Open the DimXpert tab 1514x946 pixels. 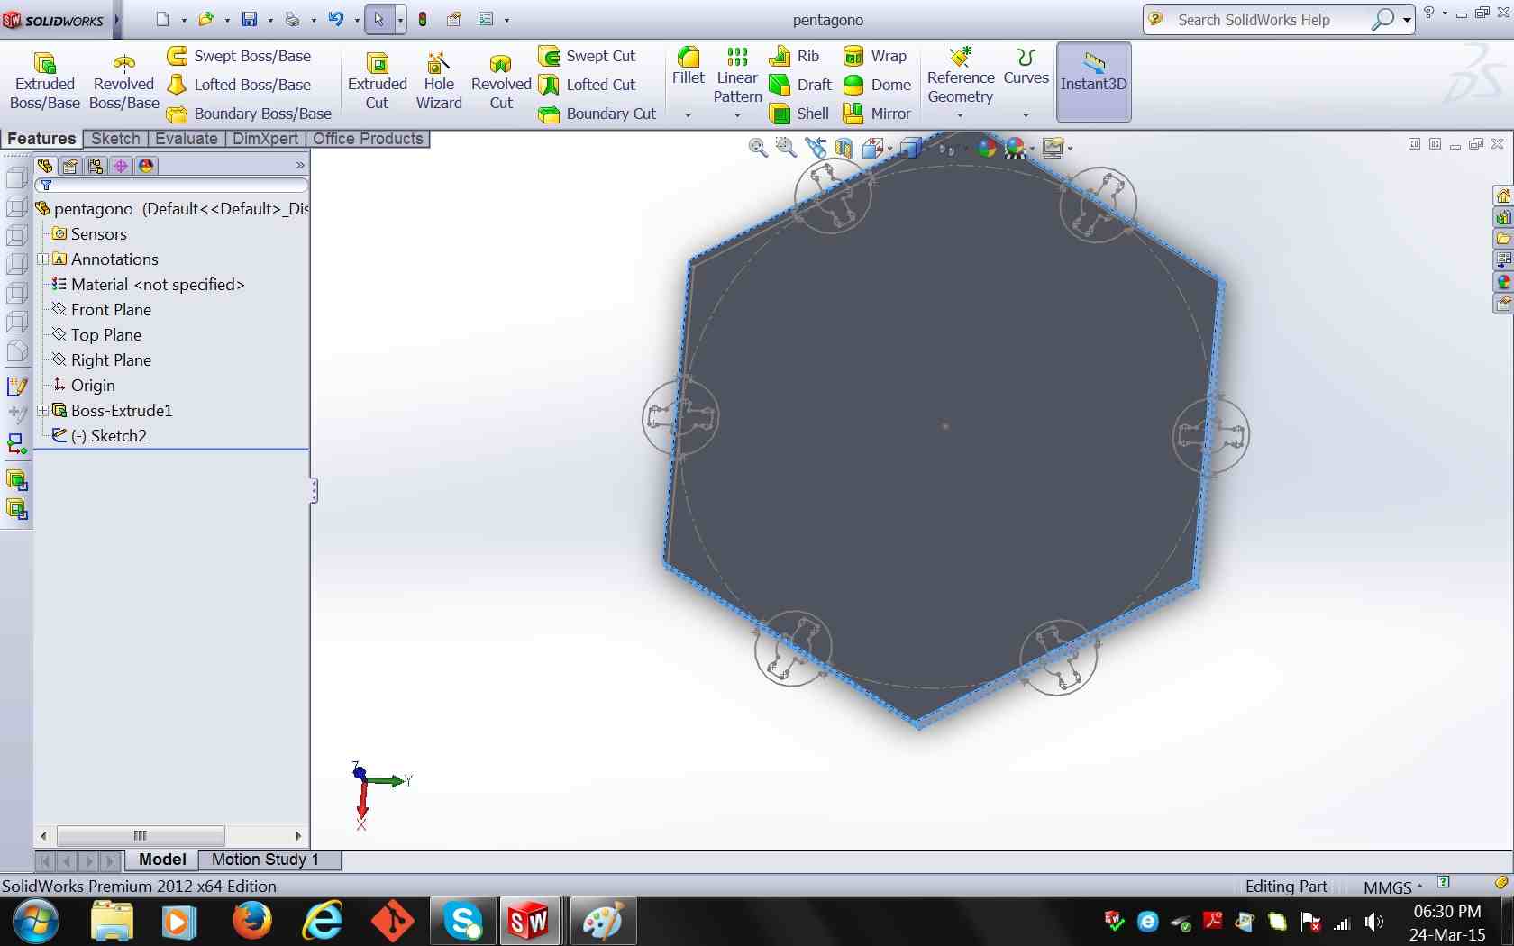coord(265,139)
